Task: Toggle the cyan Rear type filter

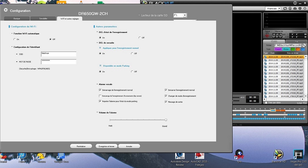Action: pos(286,49)
